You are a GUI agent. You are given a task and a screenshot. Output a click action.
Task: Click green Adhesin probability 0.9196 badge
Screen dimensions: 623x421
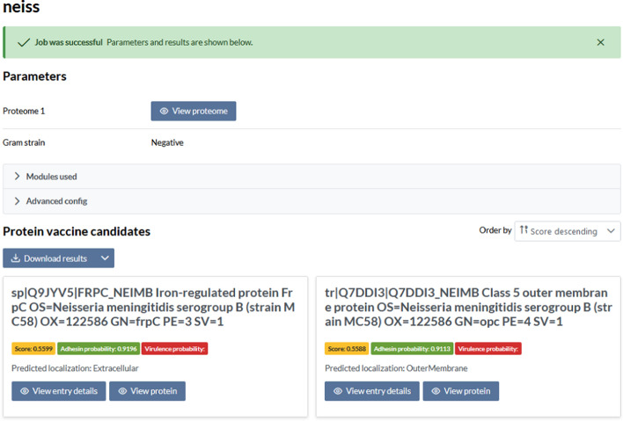97,349
